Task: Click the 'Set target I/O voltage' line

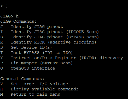Action: pos(34,84)
